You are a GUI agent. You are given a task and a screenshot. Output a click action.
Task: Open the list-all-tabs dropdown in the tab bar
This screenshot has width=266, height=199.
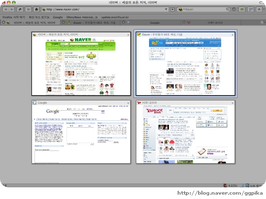click(x=263, y=22)
